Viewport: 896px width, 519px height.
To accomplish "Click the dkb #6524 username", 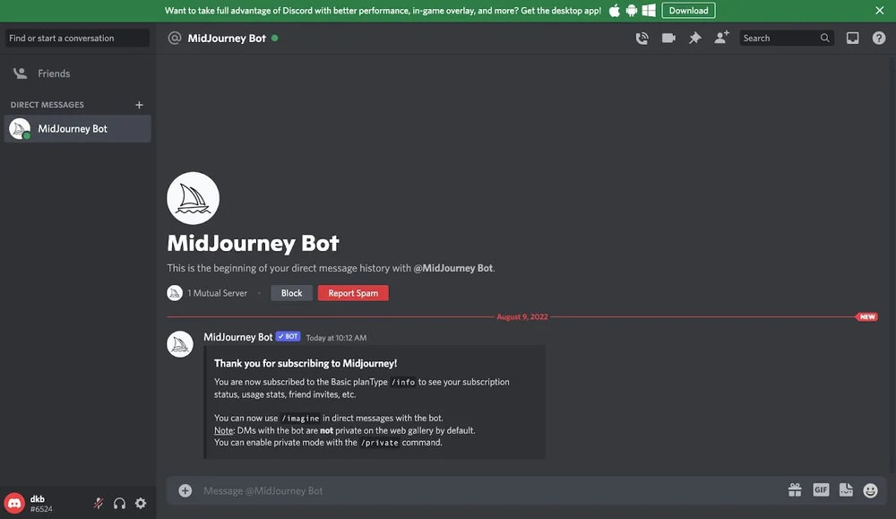I will (x=41, y=504).
